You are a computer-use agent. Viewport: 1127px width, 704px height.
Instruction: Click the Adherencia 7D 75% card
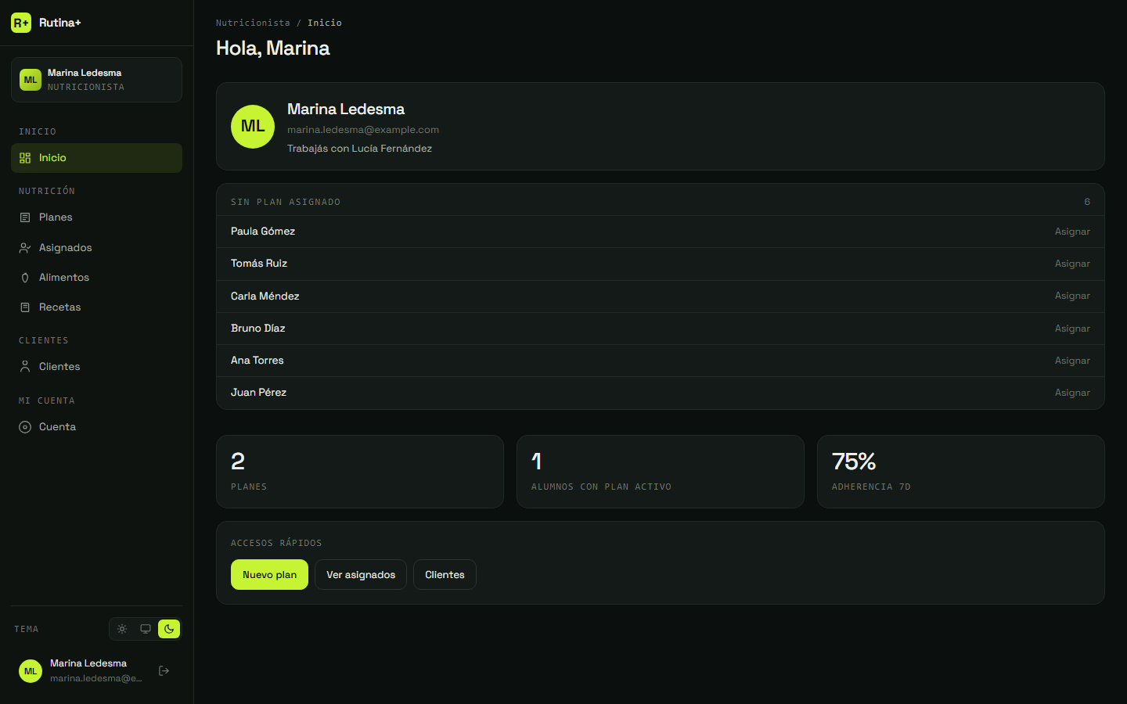tap(961, 472)
